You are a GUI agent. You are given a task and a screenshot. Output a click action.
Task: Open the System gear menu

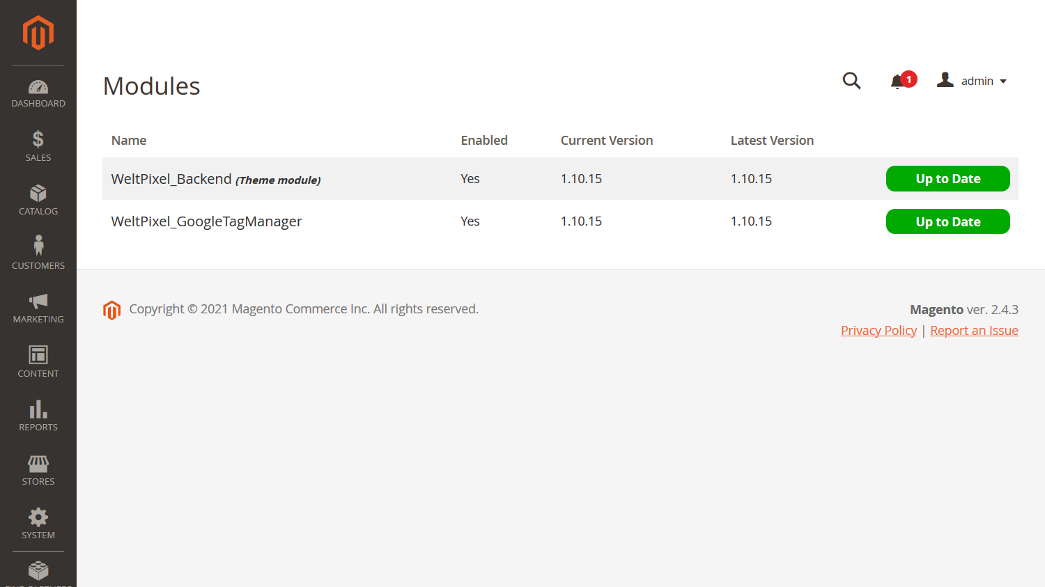(38, 524)
